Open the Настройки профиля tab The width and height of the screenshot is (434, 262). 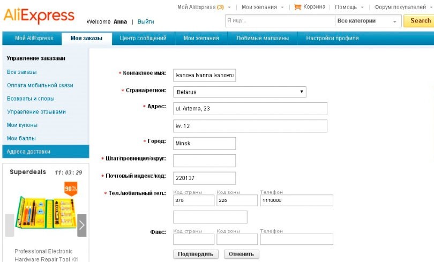click(332, 38)
